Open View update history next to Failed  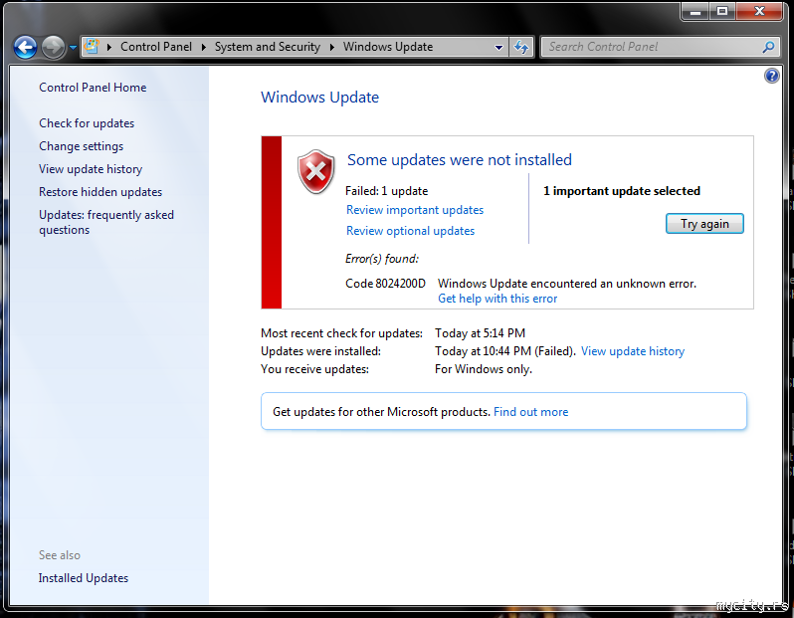point(633,351)
